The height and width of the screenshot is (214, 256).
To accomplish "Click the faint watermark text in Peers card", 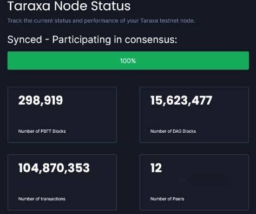I will point(209,180).
